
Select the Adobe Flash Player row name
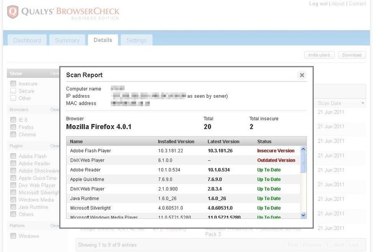coord(90,151)
